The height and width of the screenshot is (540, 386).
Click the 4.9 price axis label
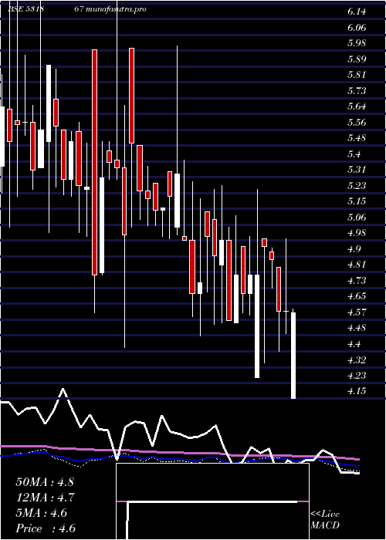(x=354, y=249)
